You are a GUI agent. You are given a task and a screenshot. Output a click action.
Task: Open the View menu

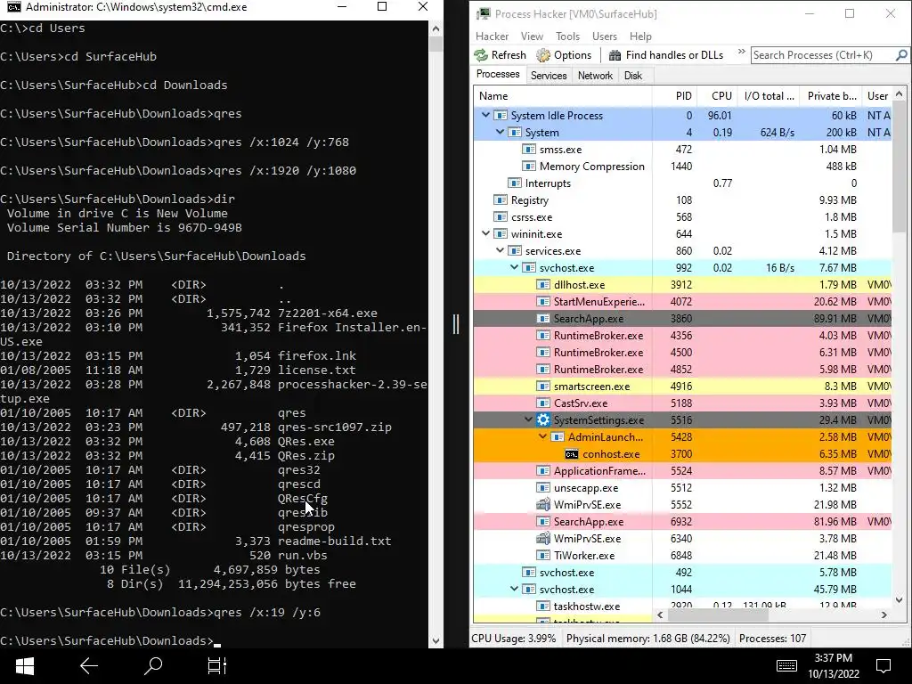coord(532,36)
